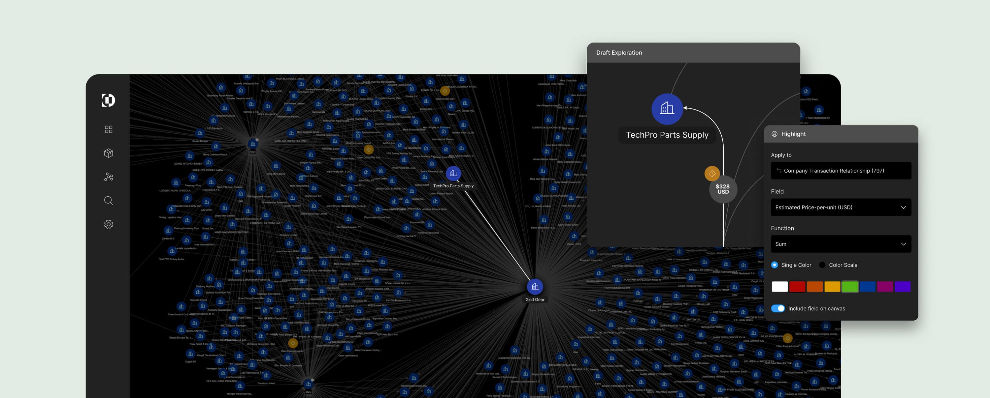Click the Highlight panel header
The height and width of the screenshot is (398, 990).
(x=793, y=134)
